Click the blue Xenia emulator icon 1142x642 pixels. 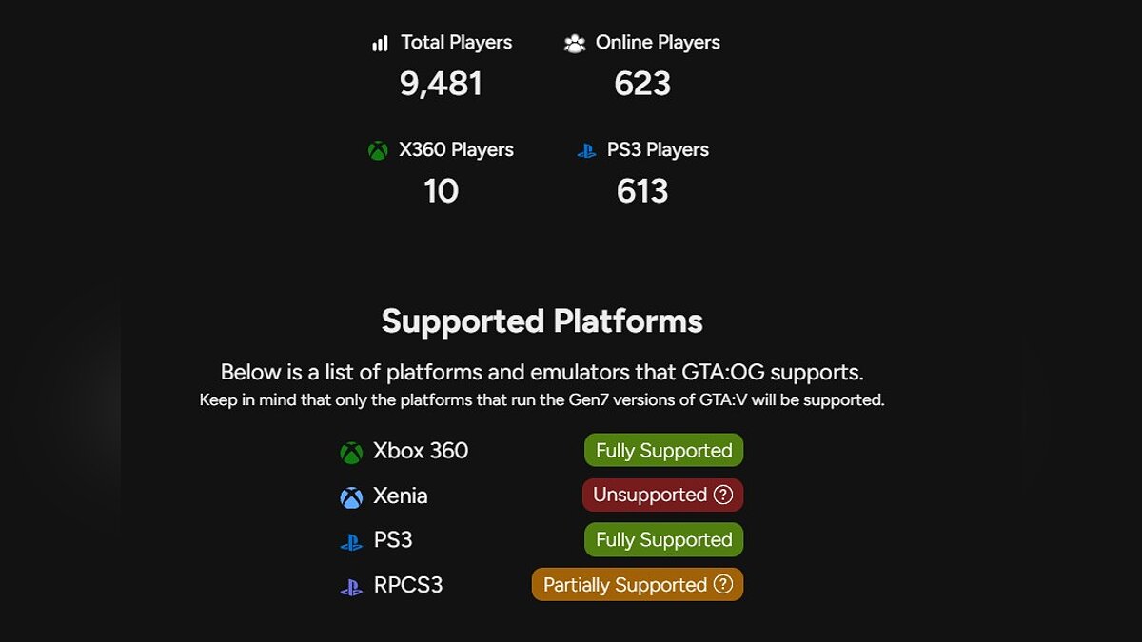tap(351, 497)
